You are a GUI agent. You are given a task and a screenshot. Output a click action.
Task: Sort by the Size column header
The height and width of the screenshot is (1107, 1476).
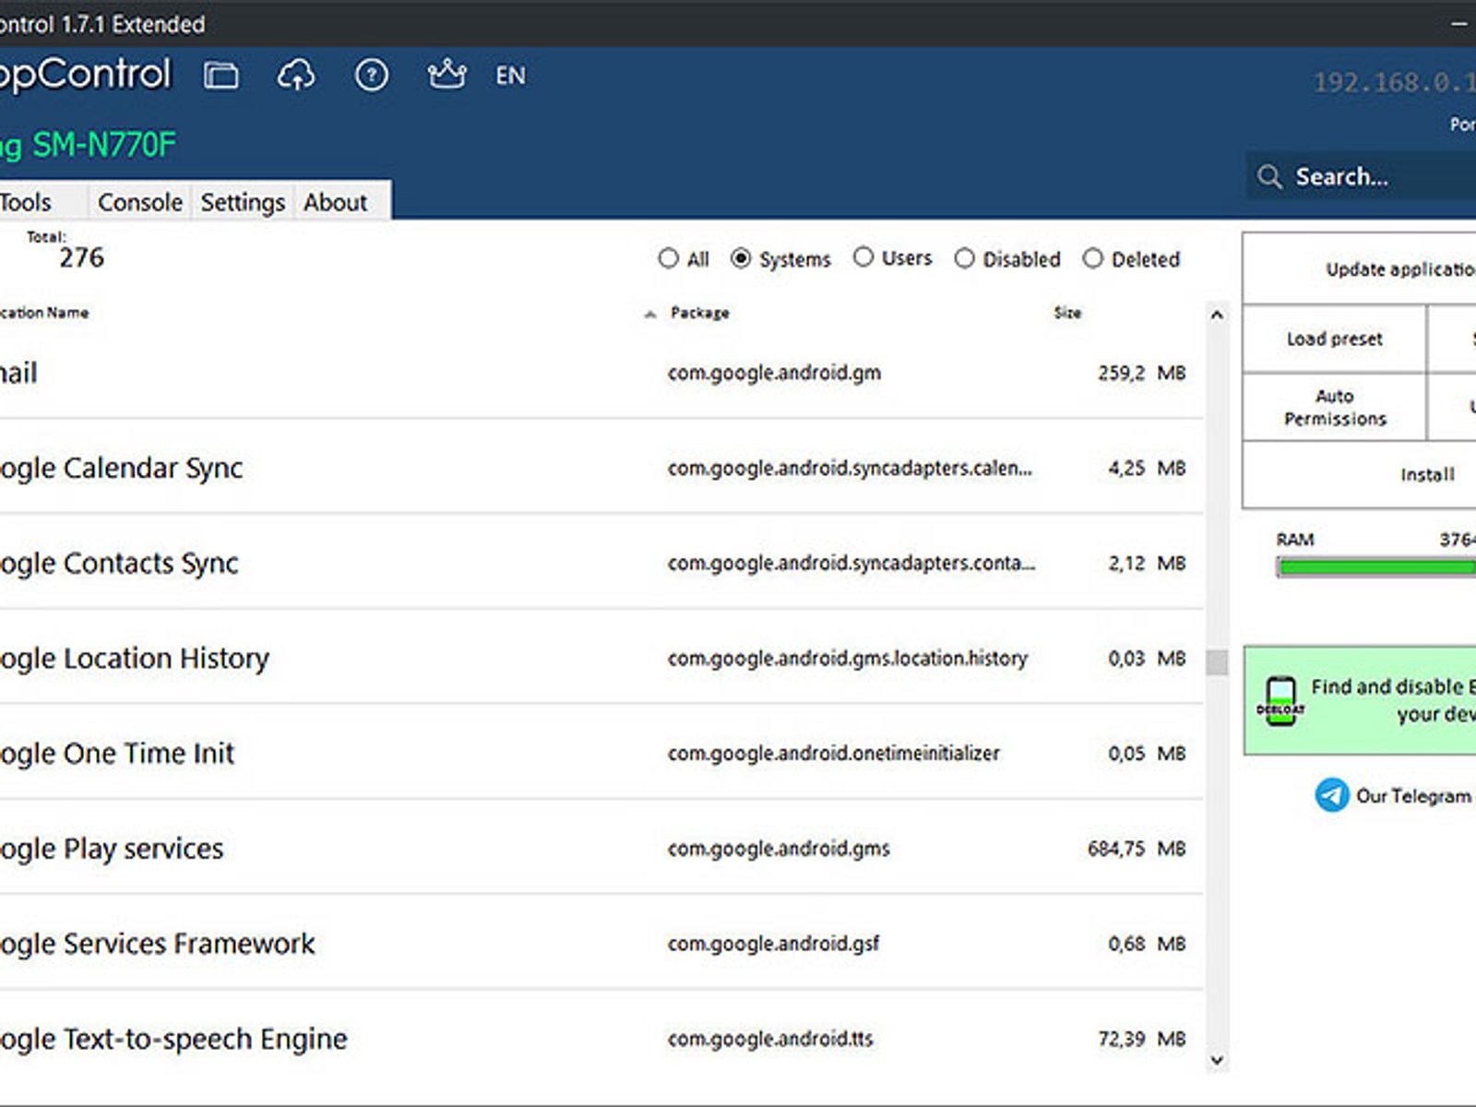(1067, 313)
